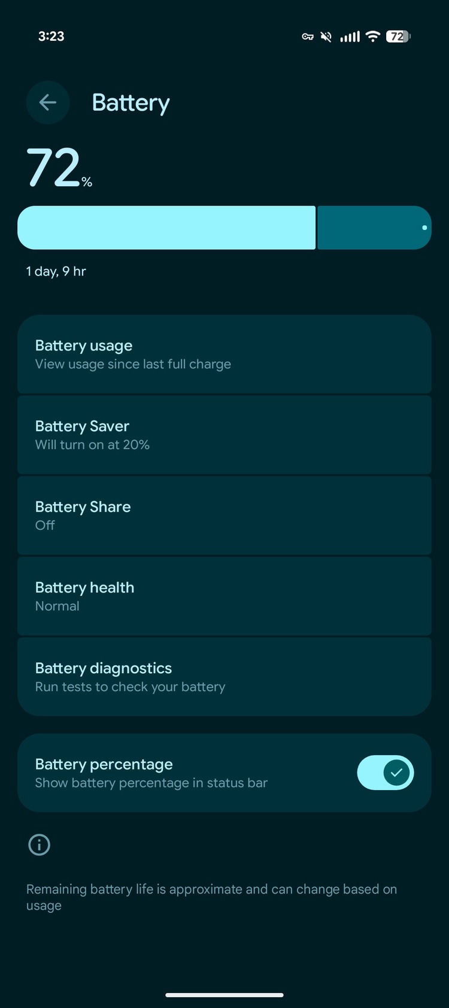The height and width of the screenshot is (1008, 449).
Task: Tap the info circle icon
Action: [x=40, y=844]
